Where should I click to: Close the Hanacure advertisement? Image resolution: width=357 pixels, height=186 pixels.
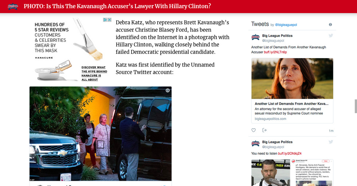[109, 20]
